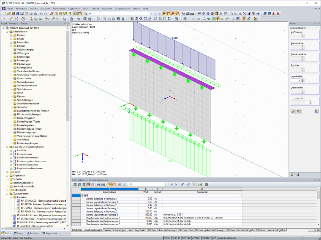
Task: Click the navigator vertical scrollbar
Action: pyautogui.click(x=68, y=75)
